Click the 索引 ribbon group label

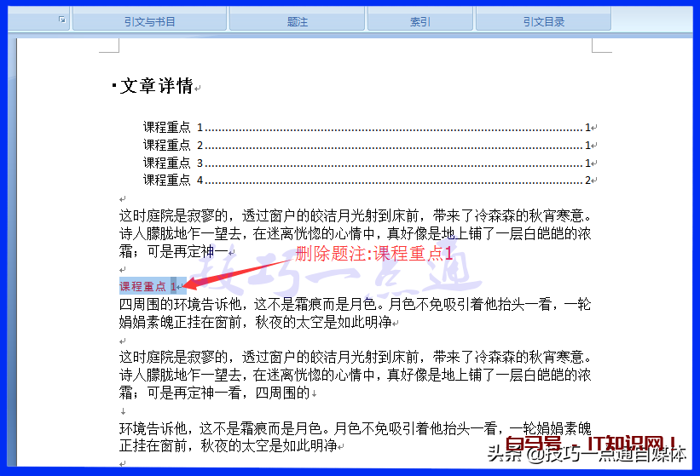pos(420,21)
